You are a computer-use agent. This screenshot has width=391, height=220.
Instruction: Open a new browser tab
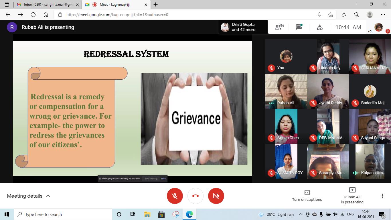(x=155, y=5)
